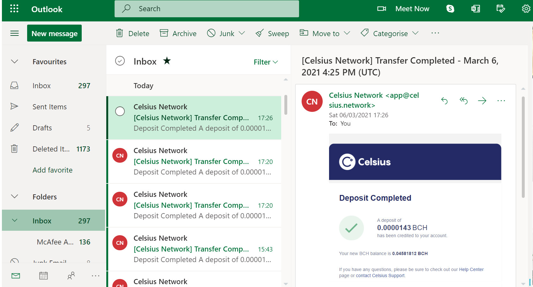Show more toolbar commands ellipsis

[x=435, y=33]
